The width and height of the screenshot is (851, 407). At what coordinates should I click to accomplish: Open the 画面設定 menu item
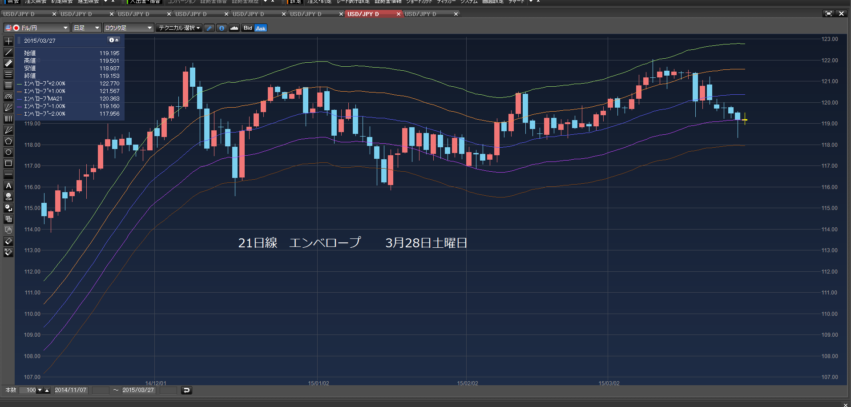[493, 1]
